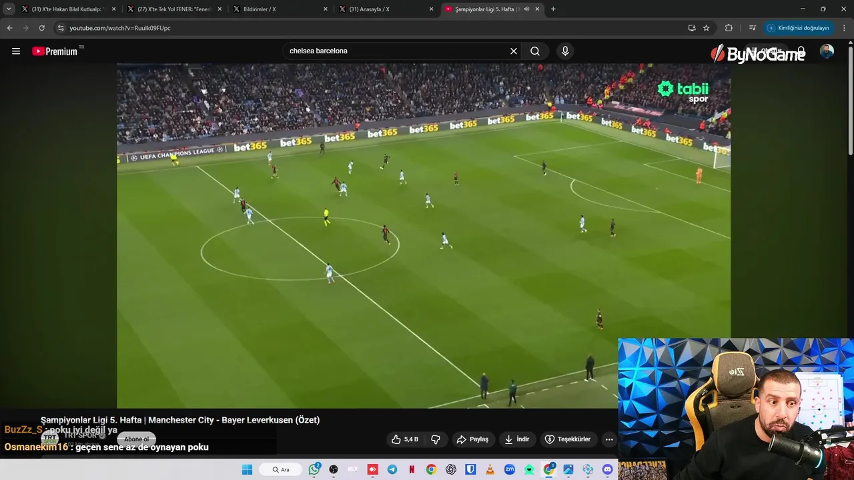
Task: Open Discord from the taskbar
Action: point(607,469)
